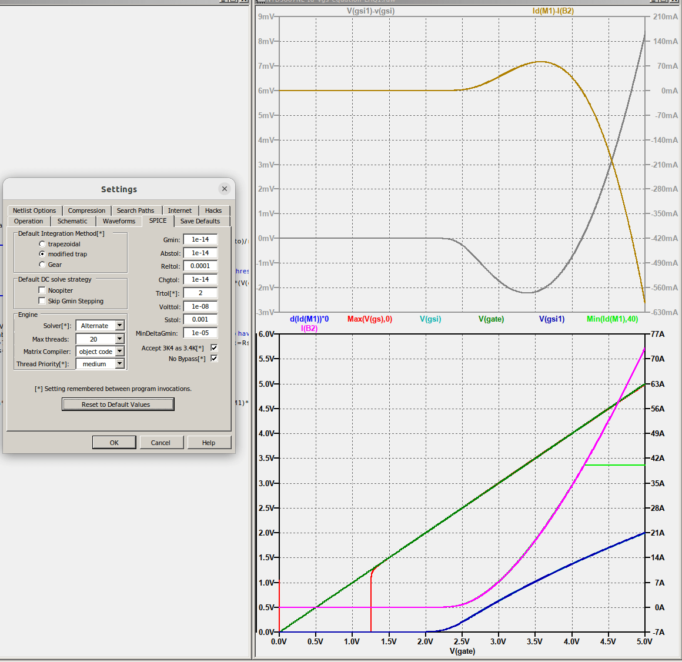
Task: Select the SPICE tab
Action: tap(158, 220)
